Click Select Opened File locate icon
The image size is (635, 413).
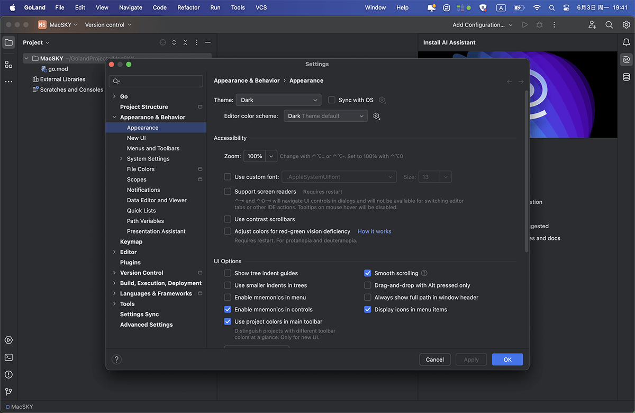tap(163, 42)
